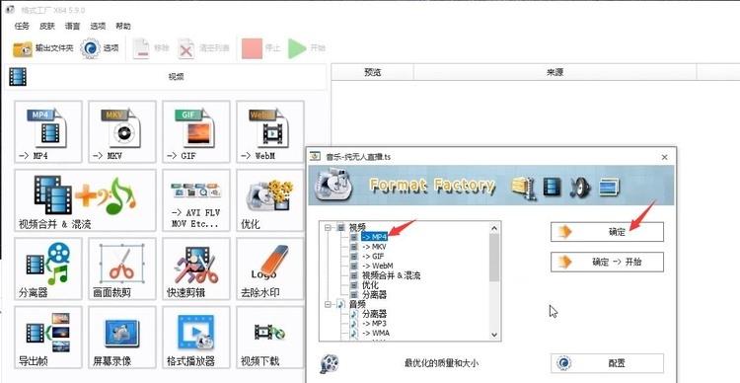This screenshot has width=740, height=383.
Task: Open the 皮肤 menu
Action: 47,26
